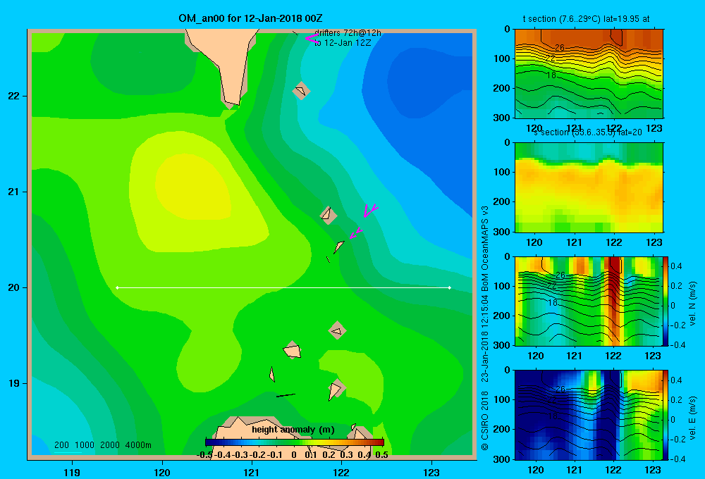This screenshot has height=479, width=705.
Task: Click the main map's '22' latitude label
Action: (x=14, y=97)
